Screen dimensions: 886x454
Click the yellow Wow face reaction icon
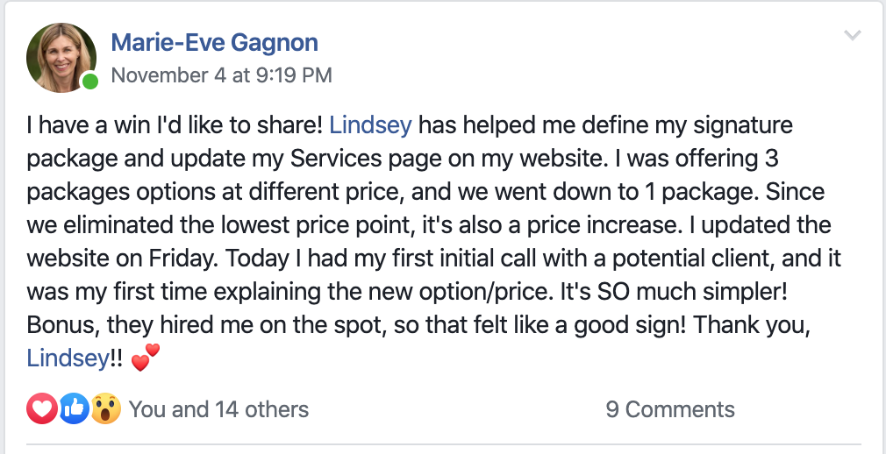coord(105,408)
